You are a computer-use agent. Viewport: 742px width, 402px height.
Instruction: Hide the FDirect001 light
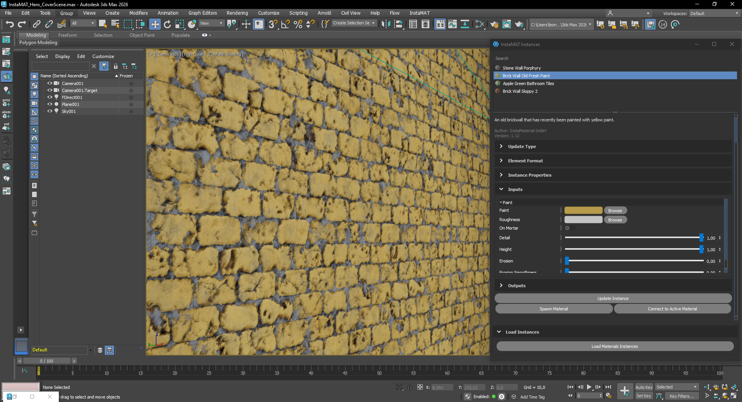coord(50,97)
